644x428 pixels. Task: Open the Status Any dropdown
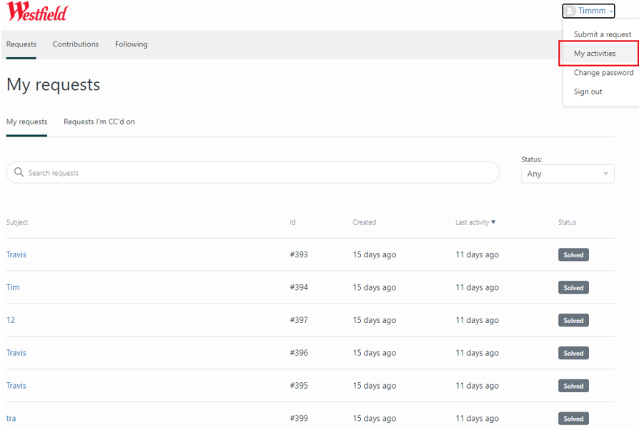point(568,174)
